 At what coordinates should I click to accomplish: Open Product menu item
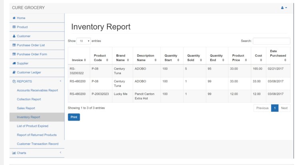[37, 27]
